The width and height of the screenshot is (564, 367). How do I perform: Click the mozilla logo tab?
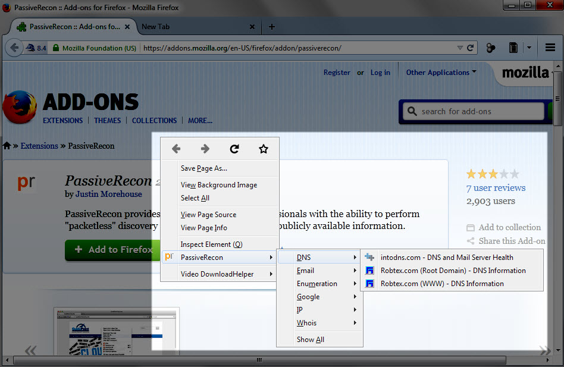(x=526, y=73)
